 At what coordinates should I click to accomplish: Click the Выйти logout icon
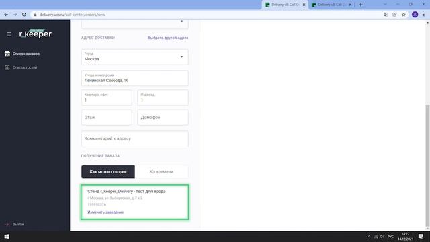pos(7,224)
